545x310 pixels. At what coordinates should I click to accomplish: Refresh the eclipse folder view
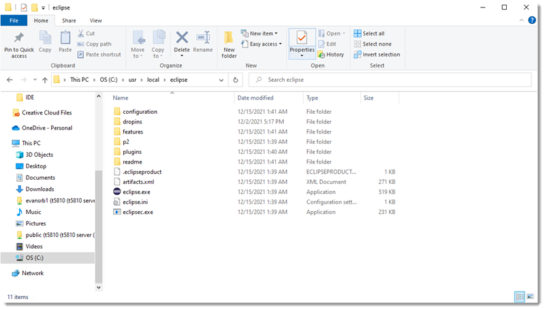point(235,80)
